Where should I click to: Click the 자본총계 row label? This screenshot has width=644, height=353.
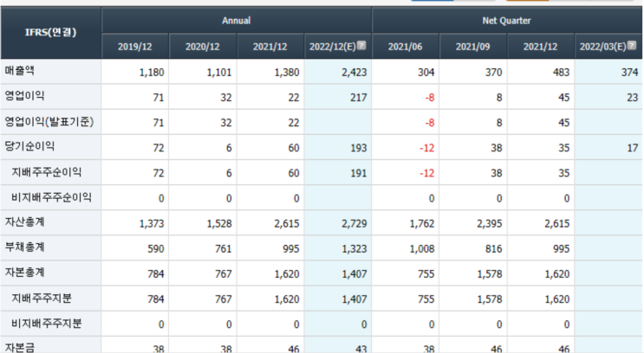click(x=24, y=273)
